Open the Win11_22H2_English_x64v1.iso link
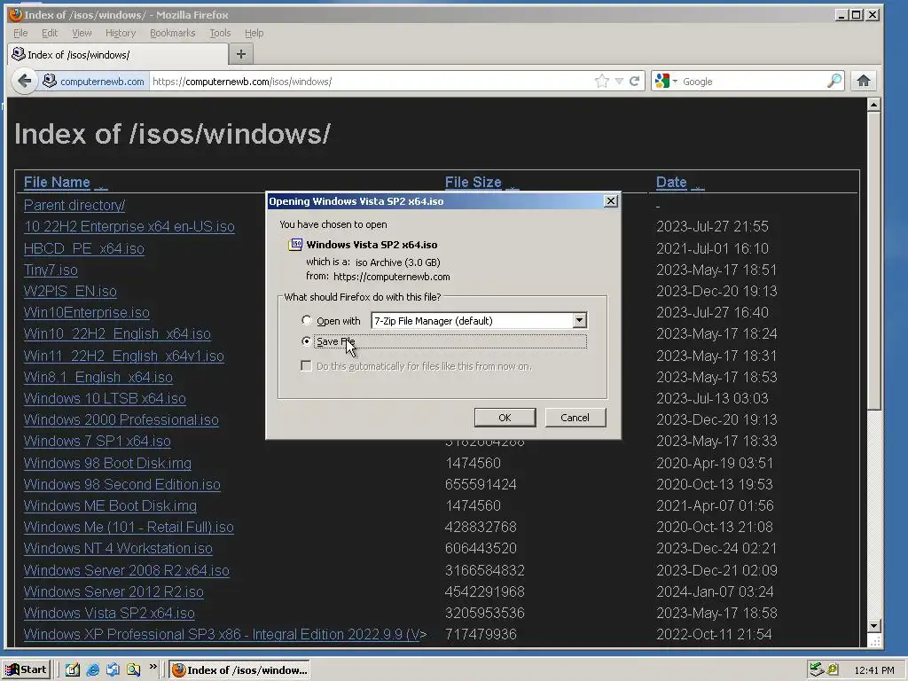908x681 pixels. pos(124,356)
